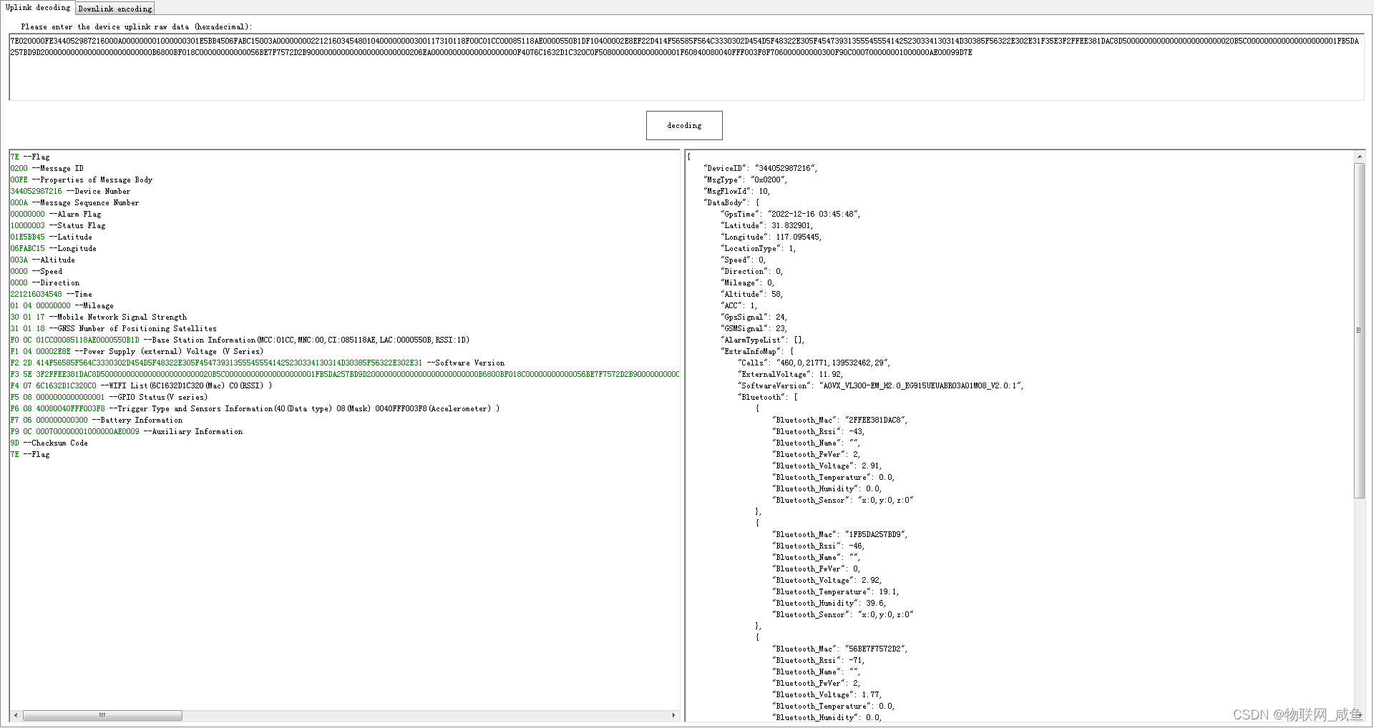
Task: Click the DeviceID value in the JSON output
Action: [x=786, y=168]
